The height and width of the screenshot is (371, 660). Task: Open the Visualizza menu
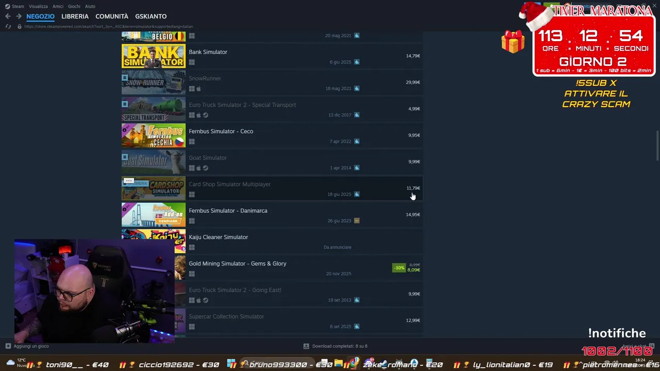38,6
